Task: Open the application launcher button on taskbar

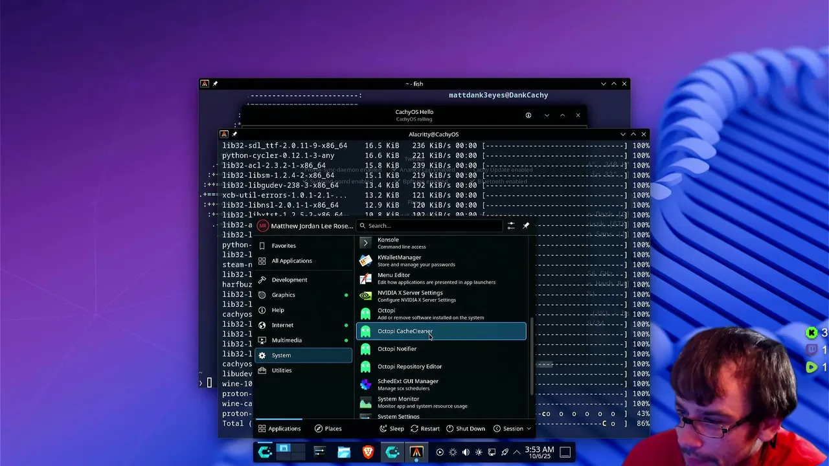Action: [x=266, y=452]
